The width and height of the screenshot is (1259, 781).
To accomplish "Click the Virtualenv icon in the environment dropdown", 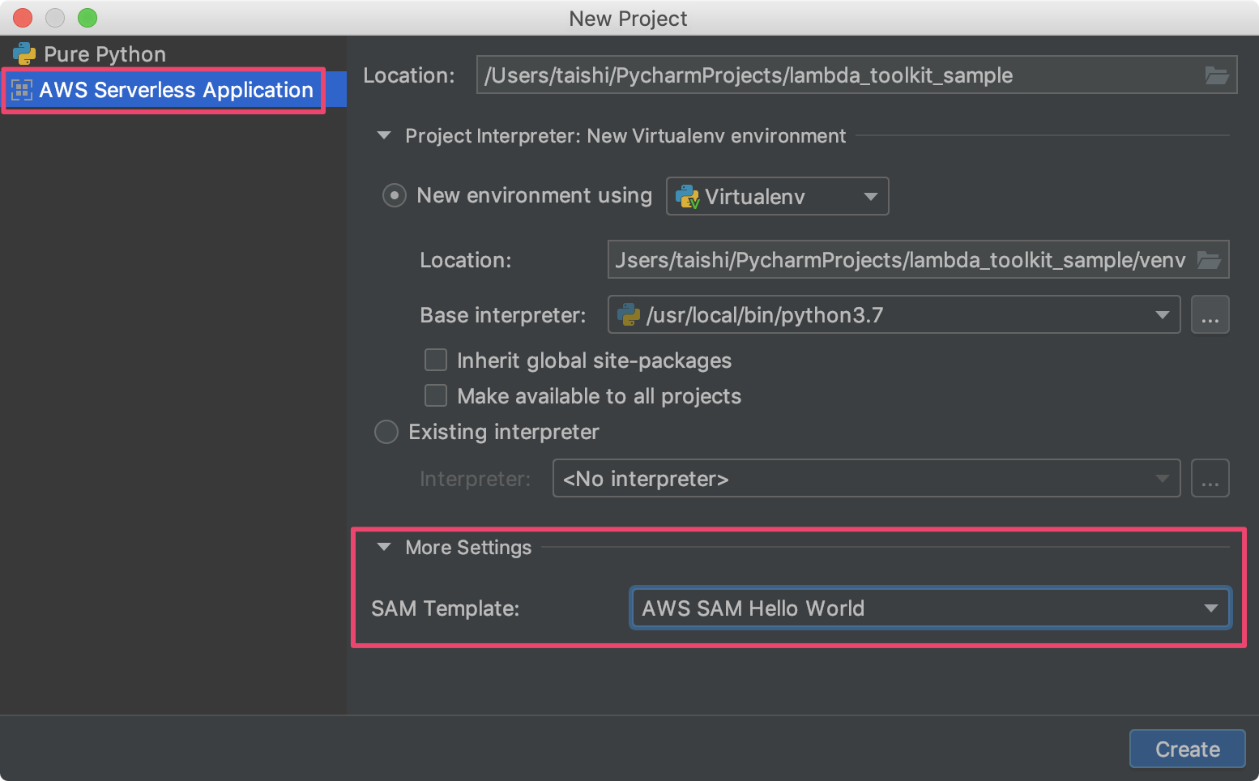I will [687, 195].
